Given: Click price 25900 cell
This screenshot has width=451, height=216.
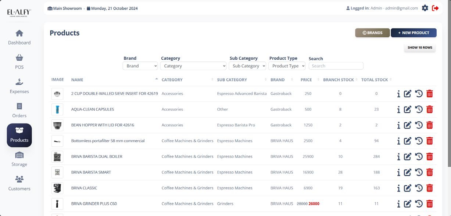Looking at the screenshot, I should (308, 157).
